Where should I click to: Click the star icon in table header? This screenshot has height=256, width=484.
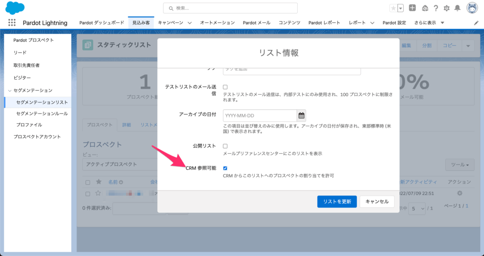click(x=99, y=182)
